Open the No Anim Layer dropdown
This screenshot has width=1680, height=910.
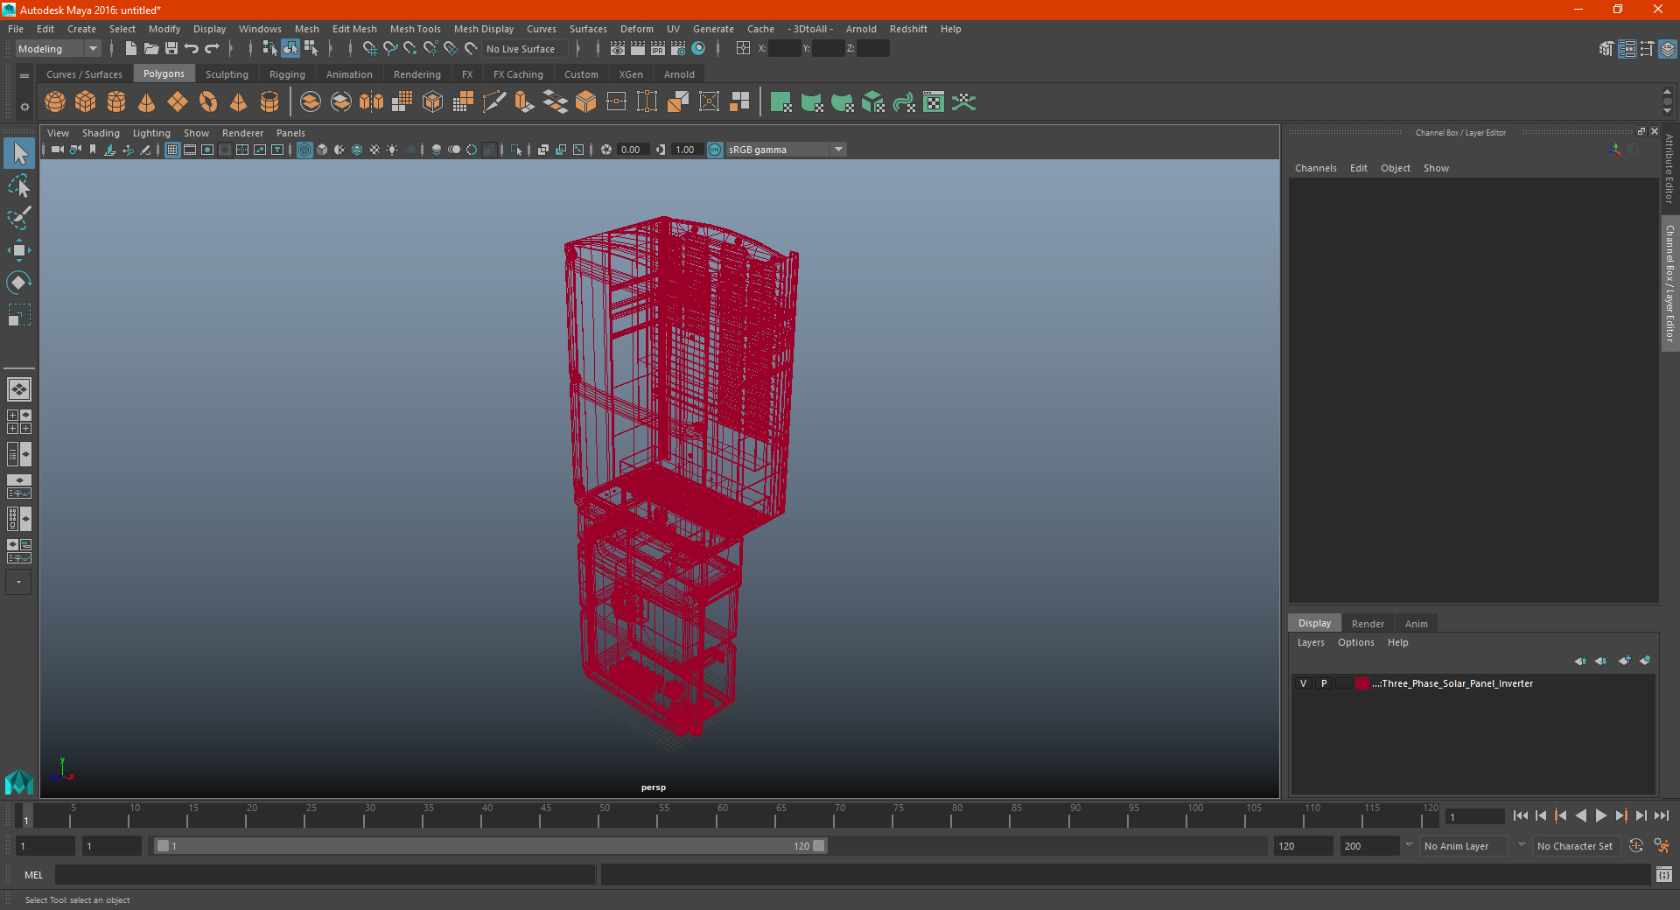(1473, 846)
